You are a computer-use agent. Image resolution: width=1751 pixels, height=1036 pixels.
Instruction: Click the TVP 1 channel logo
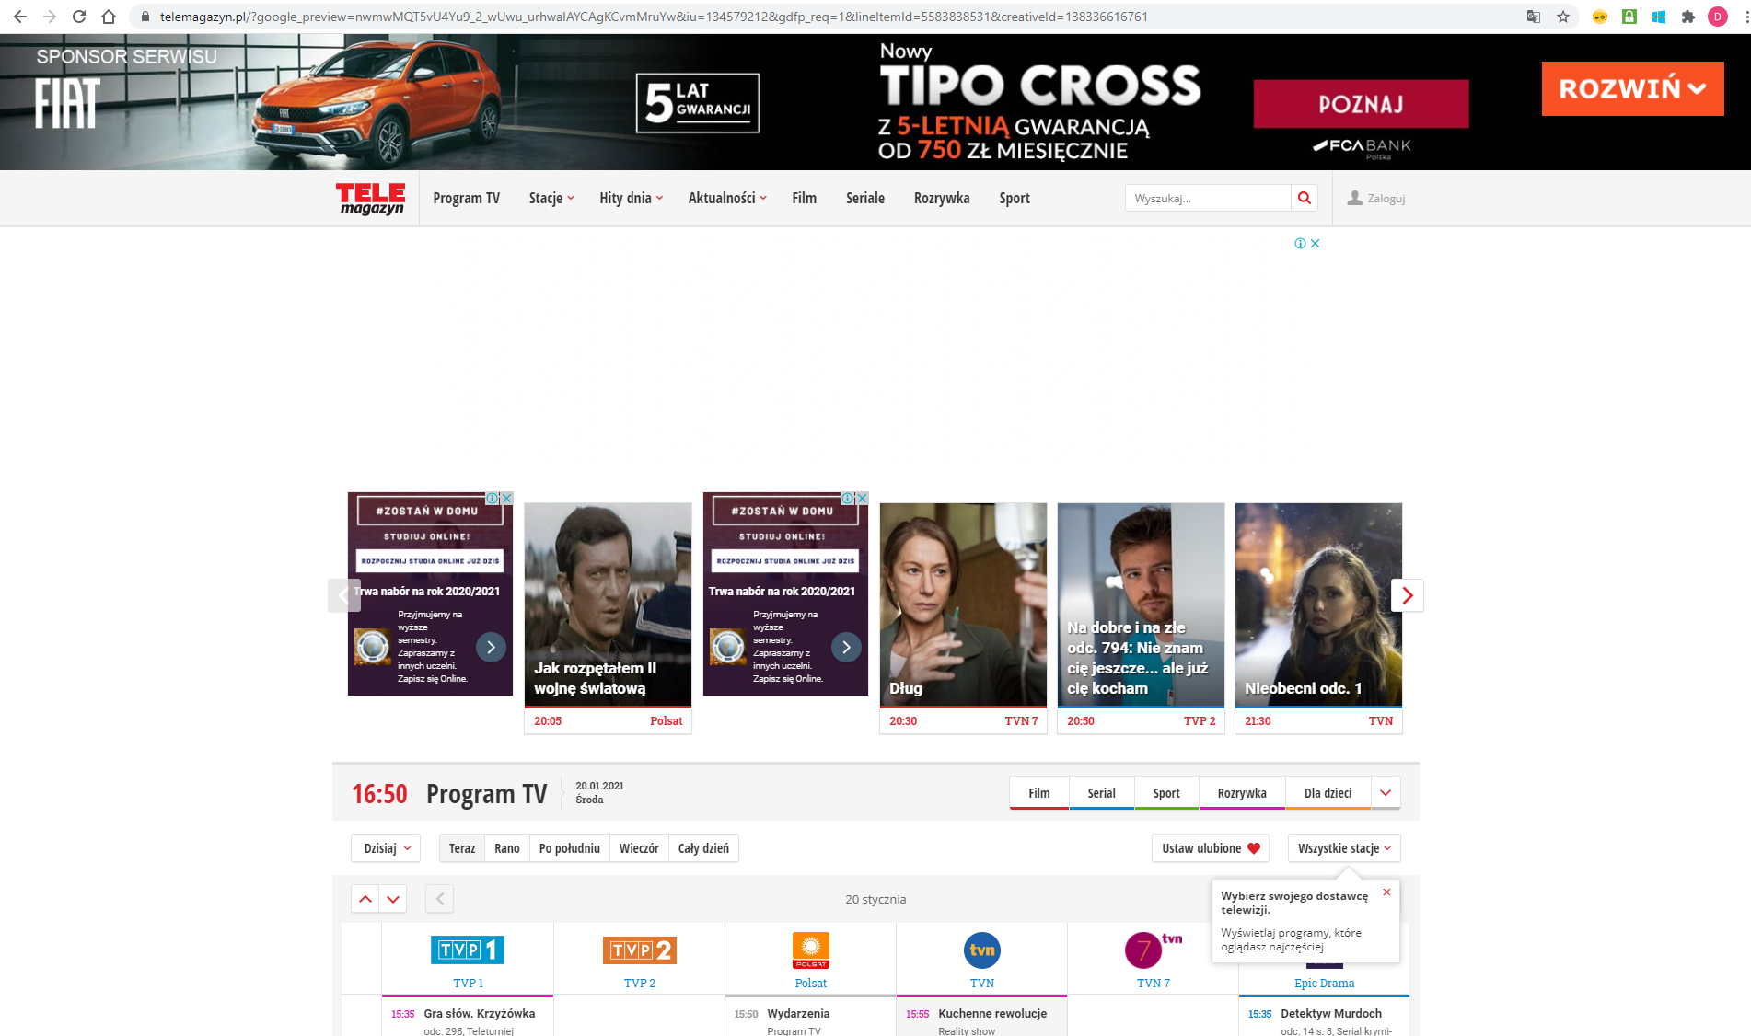click(x=468, y=950)
